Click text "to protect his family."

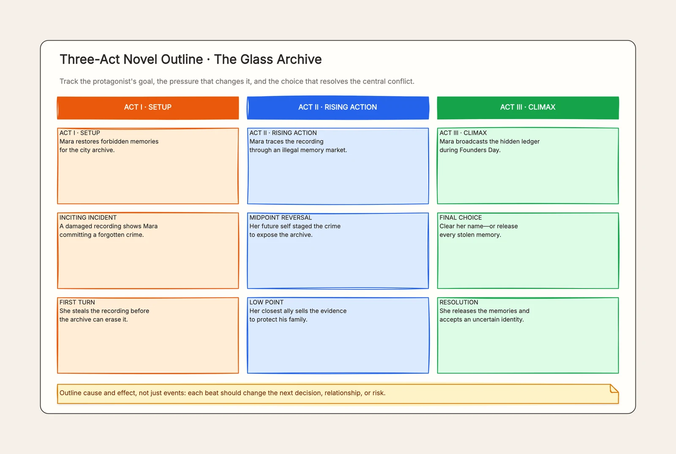click(x=278, y=319)
